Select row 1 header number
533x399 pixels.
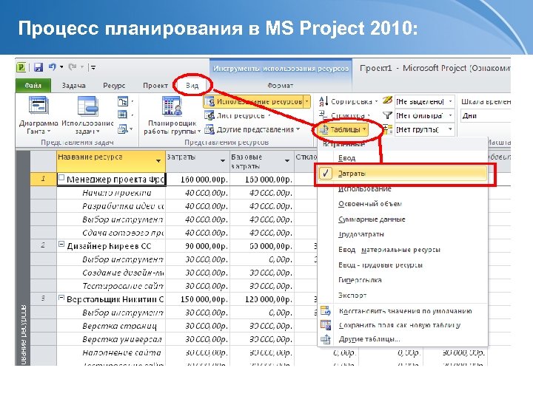click(x=44, y=179)
